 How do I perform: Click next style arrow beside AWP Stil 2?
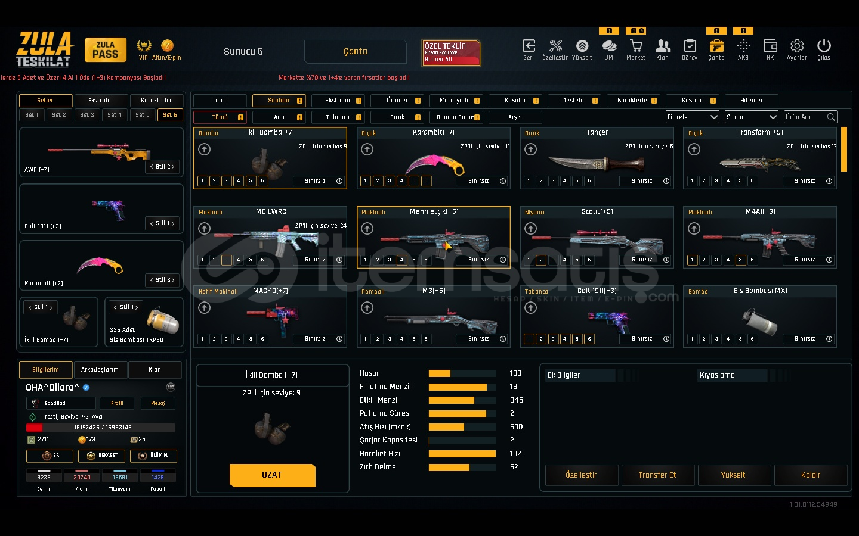[173, 167]
